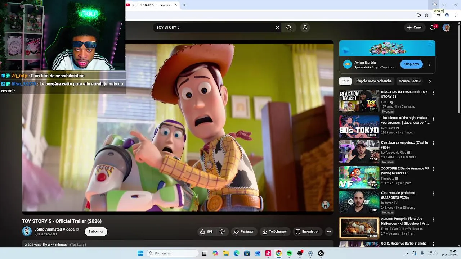
Task: Click install app icon in address bar
Action: pos(419,15)
